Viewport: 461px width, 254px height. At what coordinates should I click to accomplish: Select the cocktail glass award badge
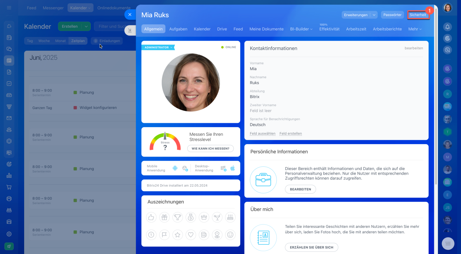pos(217,217)
